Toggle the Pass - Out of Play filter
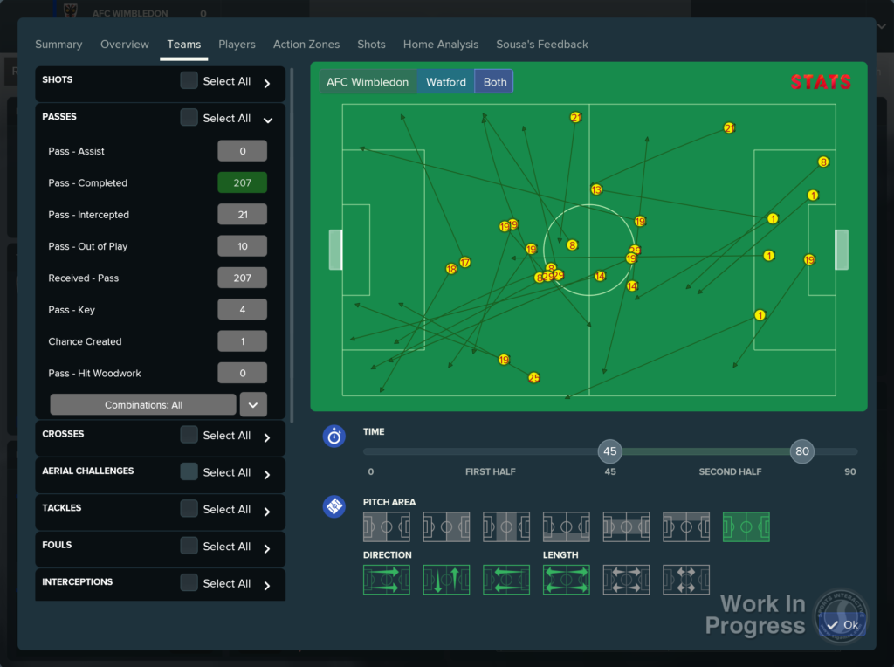894x667 pixels. [x=243, y=246]
